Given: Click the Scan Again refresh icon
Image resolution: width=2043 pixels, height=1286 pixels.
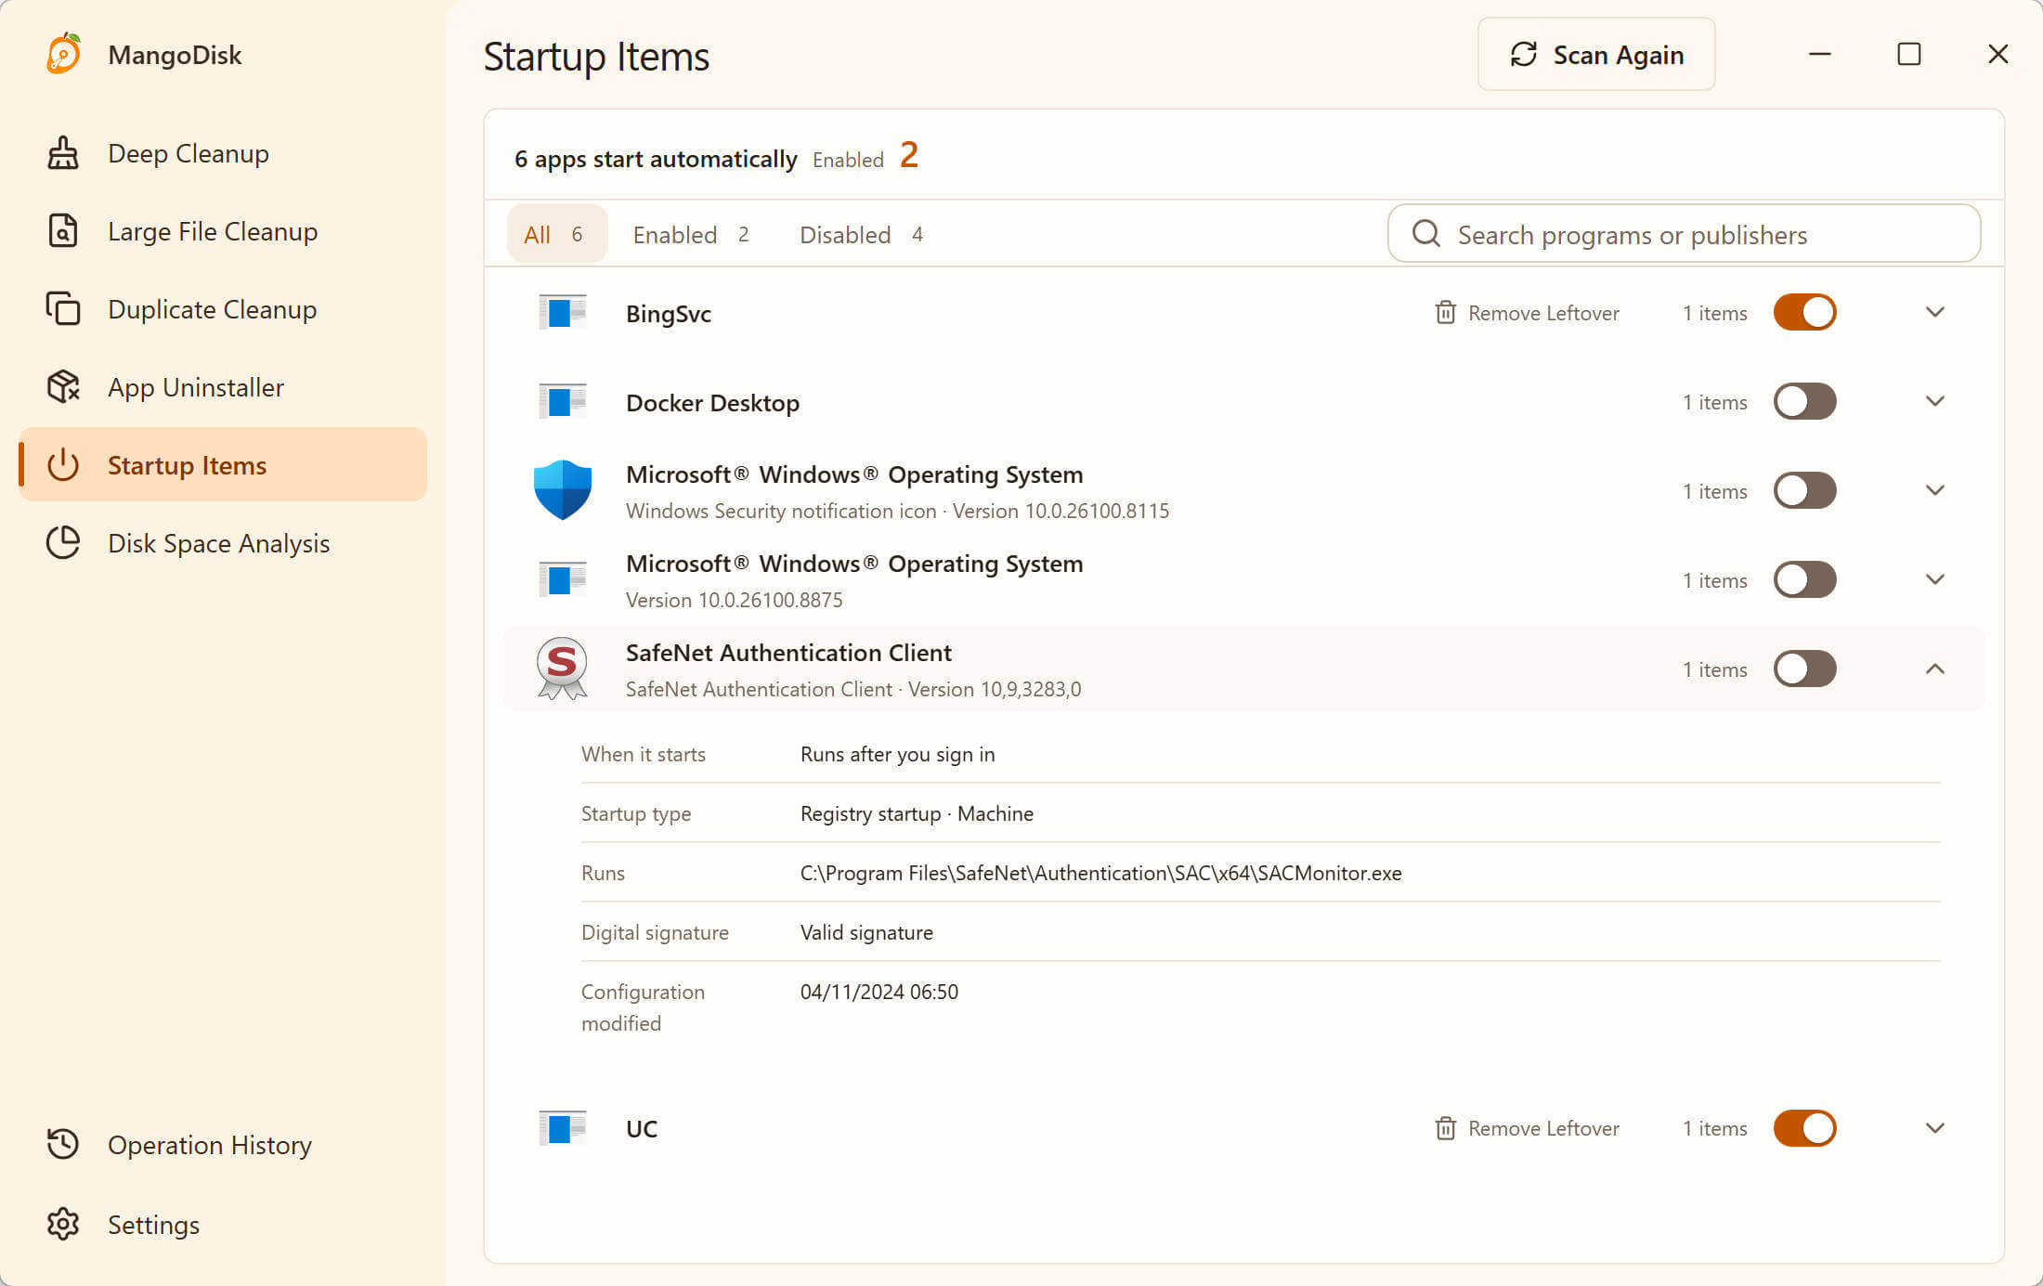Looking at the screenshot, I should pos(1524,55).
